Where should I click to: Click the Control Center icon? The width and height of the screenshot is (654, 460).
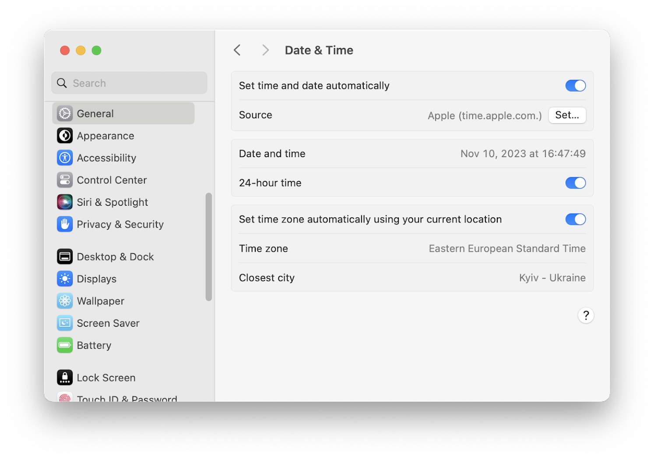(x=64, y=180)
